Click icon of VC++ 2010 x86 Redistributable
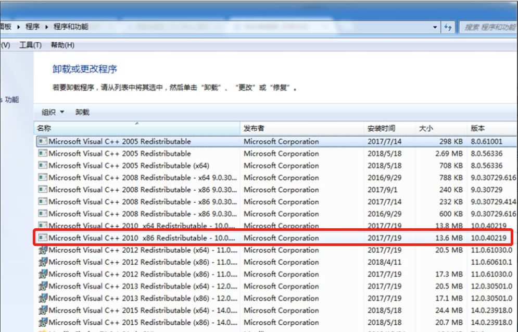The image size is (518, 332). (x=42, y=238)
